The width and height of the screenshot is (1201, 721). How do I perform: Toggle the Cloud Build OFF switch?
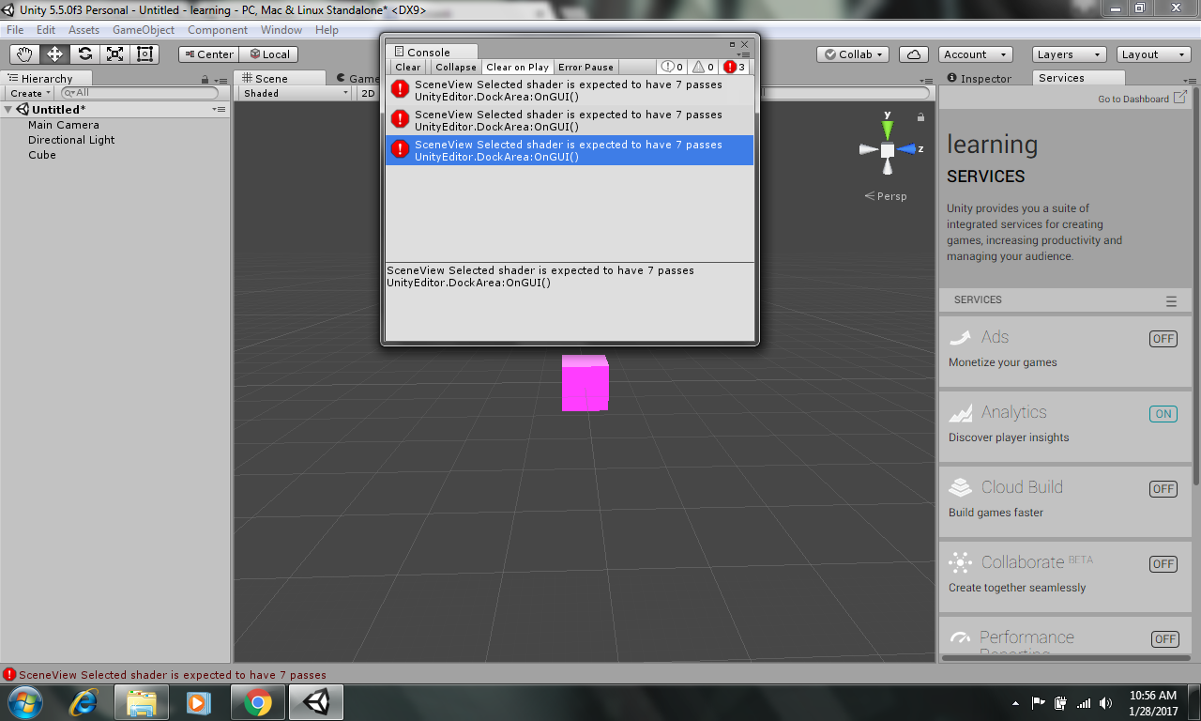point(1163,489)
